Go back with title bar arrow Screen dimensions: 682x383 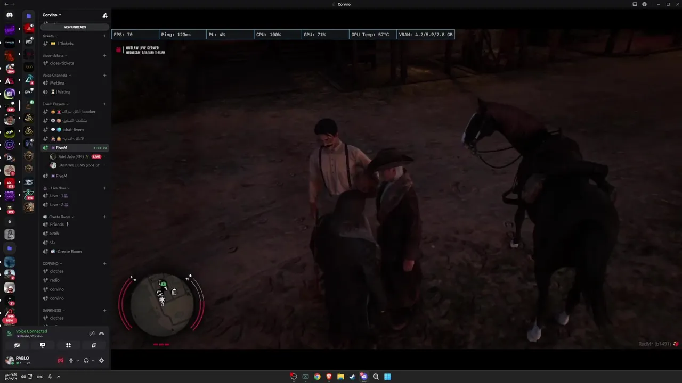6,4
